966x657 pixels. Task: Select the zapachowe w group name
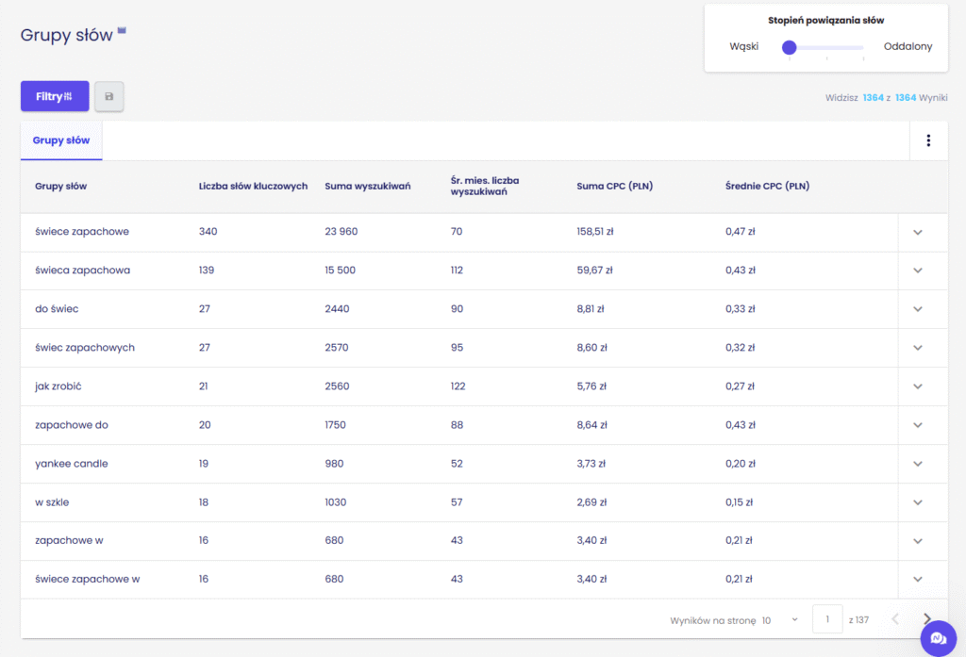pyautogui.click(x=69, y=541)
